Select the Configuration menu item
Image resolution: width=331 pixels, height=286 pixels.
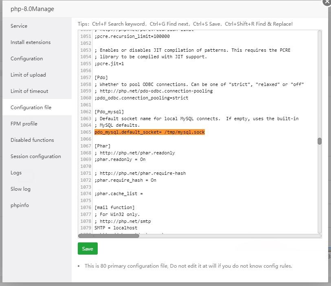[26, 59]
